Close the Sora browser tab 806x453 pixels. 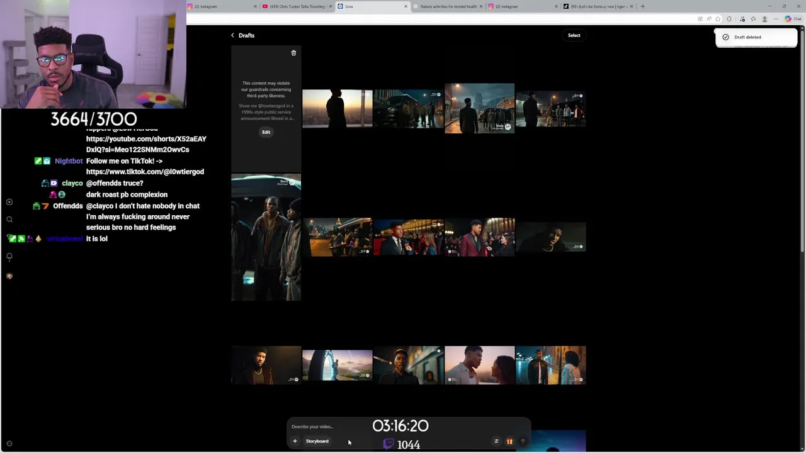click(x=406, y=6)
